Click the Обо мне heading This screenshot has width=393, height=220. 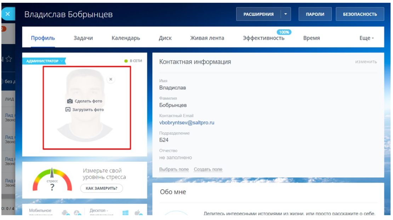click(173, 192)
